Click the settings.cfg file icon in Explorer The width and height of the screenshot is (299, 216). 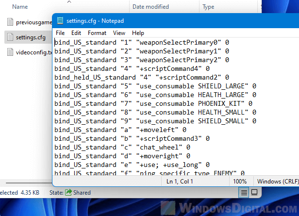(x=10, y=37)
